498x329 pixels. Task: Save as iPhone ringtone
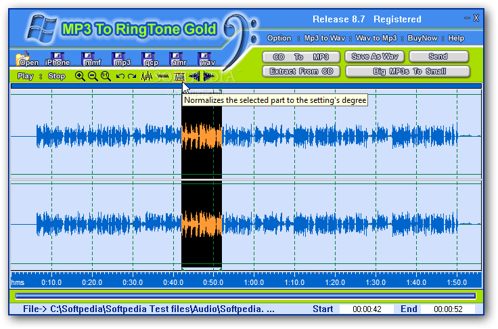click(x=57, y=59)
